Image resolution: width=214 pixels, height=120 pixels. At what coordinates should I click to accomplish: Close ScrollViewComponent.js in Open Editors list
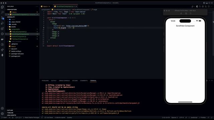click(x=9, y=15)
